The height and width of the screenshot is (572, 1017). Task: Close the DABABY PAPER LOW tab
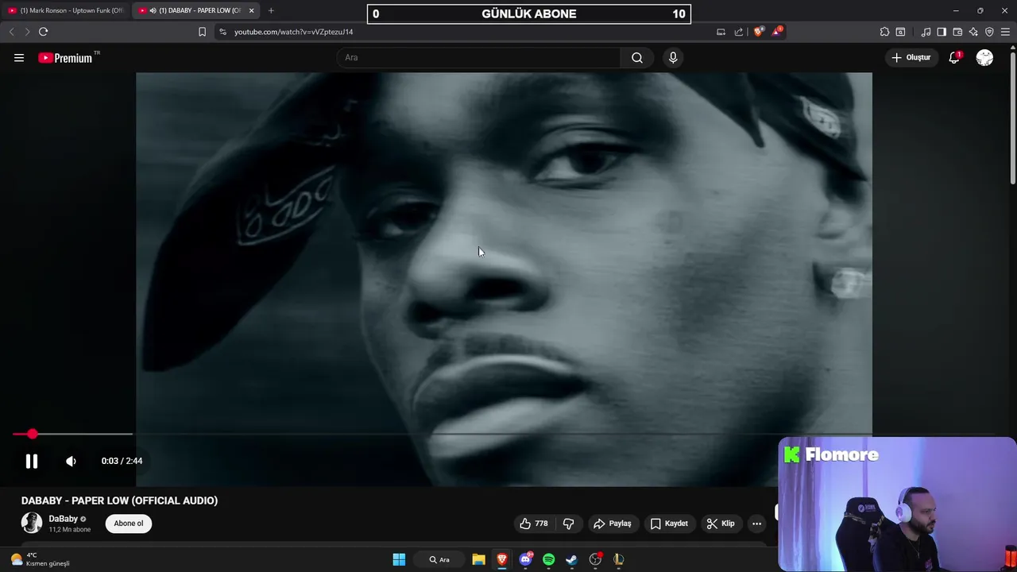click(252, 10)
